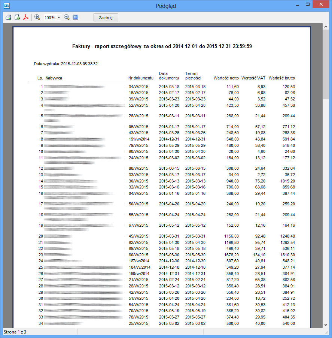Click the Nabywca column header
Screen dimensions: 332x338
[x=54, y=78]
